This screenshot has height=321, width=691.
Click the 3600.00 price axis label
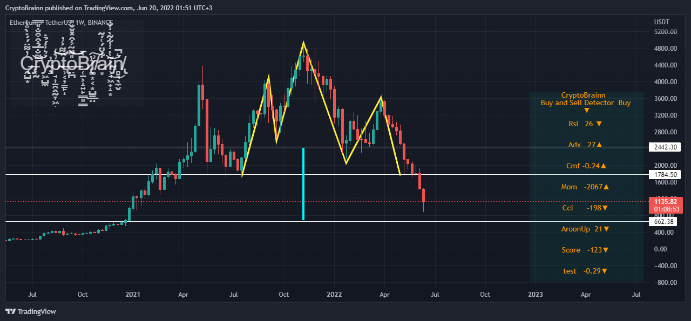(x=666, y=98)
